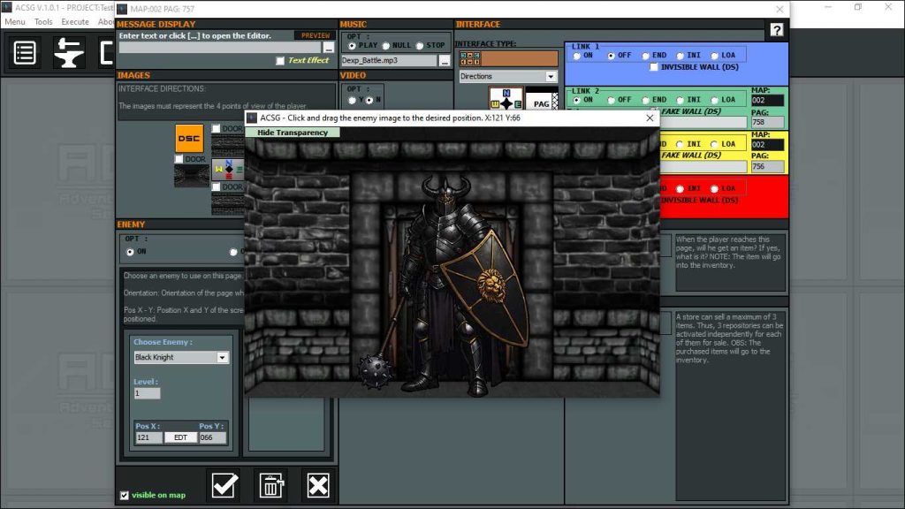Image resolution: width=905 pixels, height=509 pixels.
Task: Cancel with the X icon at bottom
Action: coord(318,485)
